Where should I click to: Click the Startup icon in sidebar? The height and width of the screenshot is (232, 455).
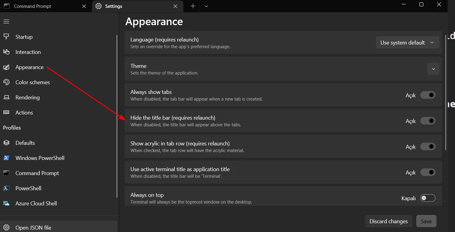point(6,37)
